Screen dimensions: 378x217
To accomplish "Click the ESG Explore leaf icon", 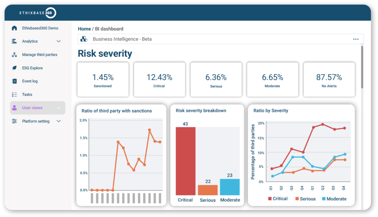I will pyautogui.click(x=14, y=68).
